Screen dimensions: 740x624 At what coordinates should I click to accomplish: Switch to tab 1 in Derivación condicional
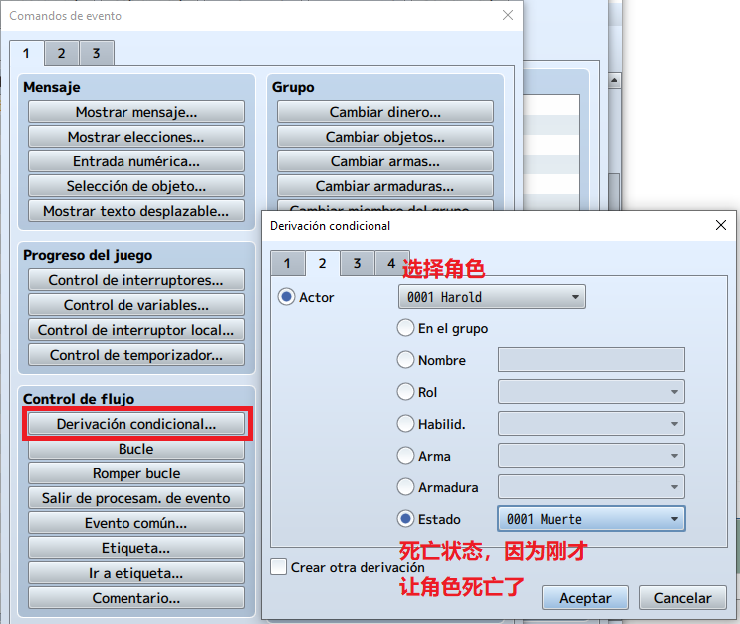point(287,263)
